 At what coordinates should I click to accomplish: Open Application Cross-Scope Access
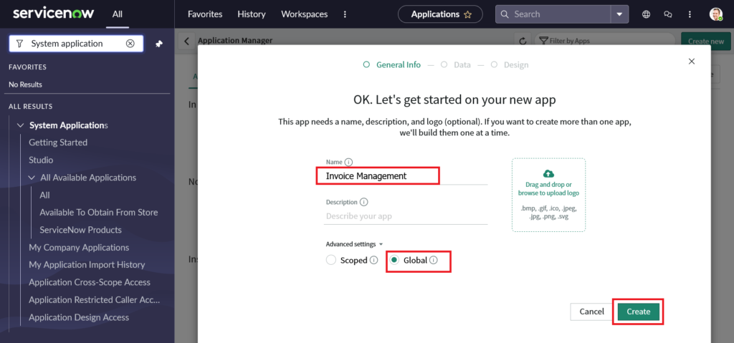click(90, 283)
